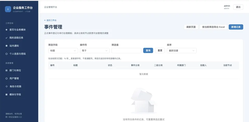Click the 创建人 column header
This screenshot has height=122, width=249.
[203, 65]
